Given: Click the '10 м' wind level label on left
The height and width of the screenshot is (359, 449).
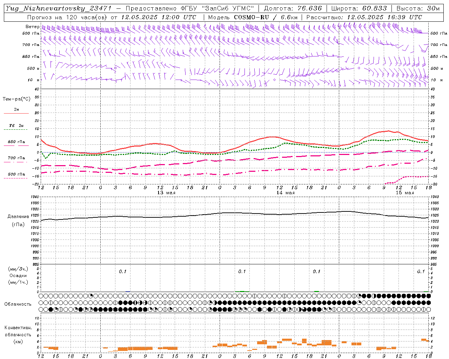Looking at the screenshot, I should click(x=33, y=80).
